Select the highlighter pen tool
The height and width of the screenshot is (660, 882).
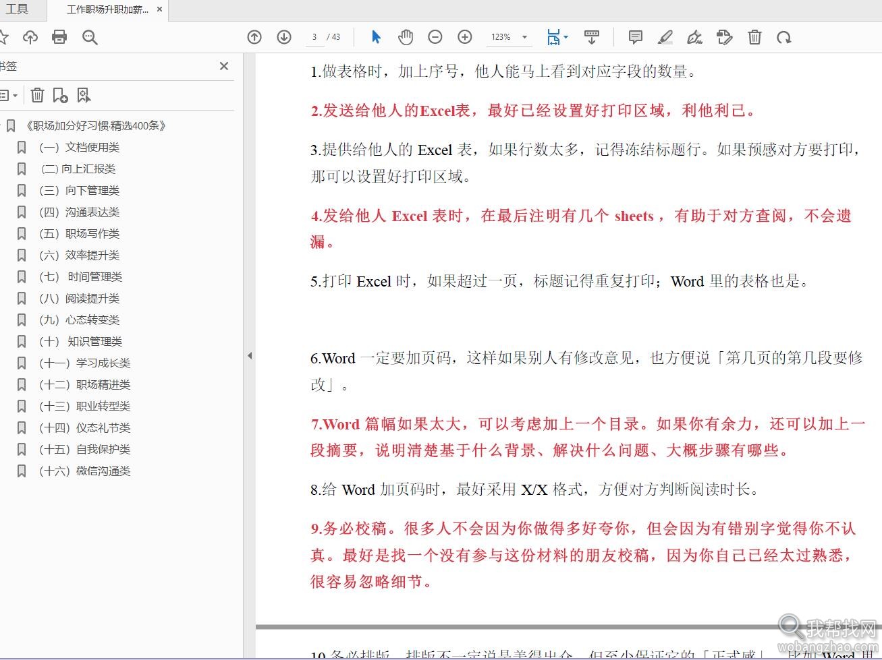coord(665,37)
